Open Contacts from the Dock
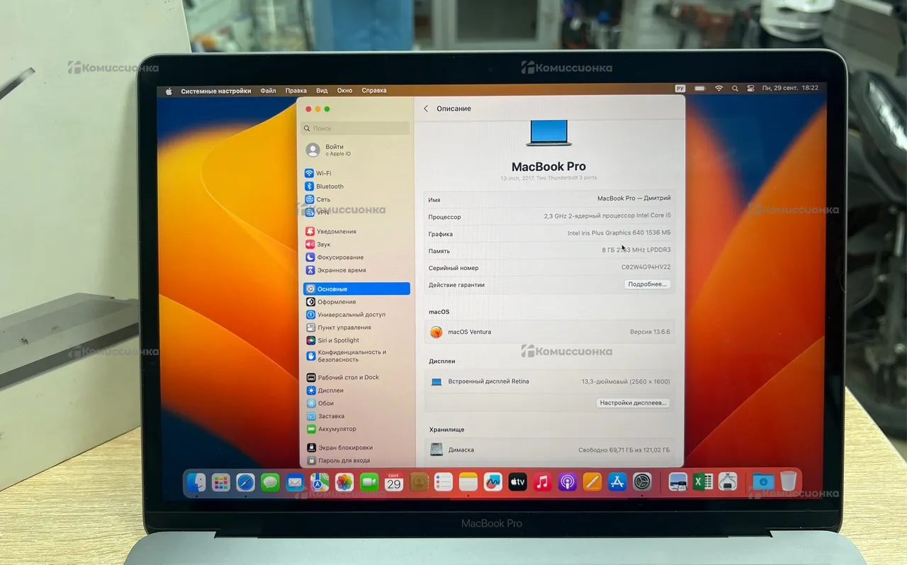Viewport: 907px width, 565px height. coord(419,483)
